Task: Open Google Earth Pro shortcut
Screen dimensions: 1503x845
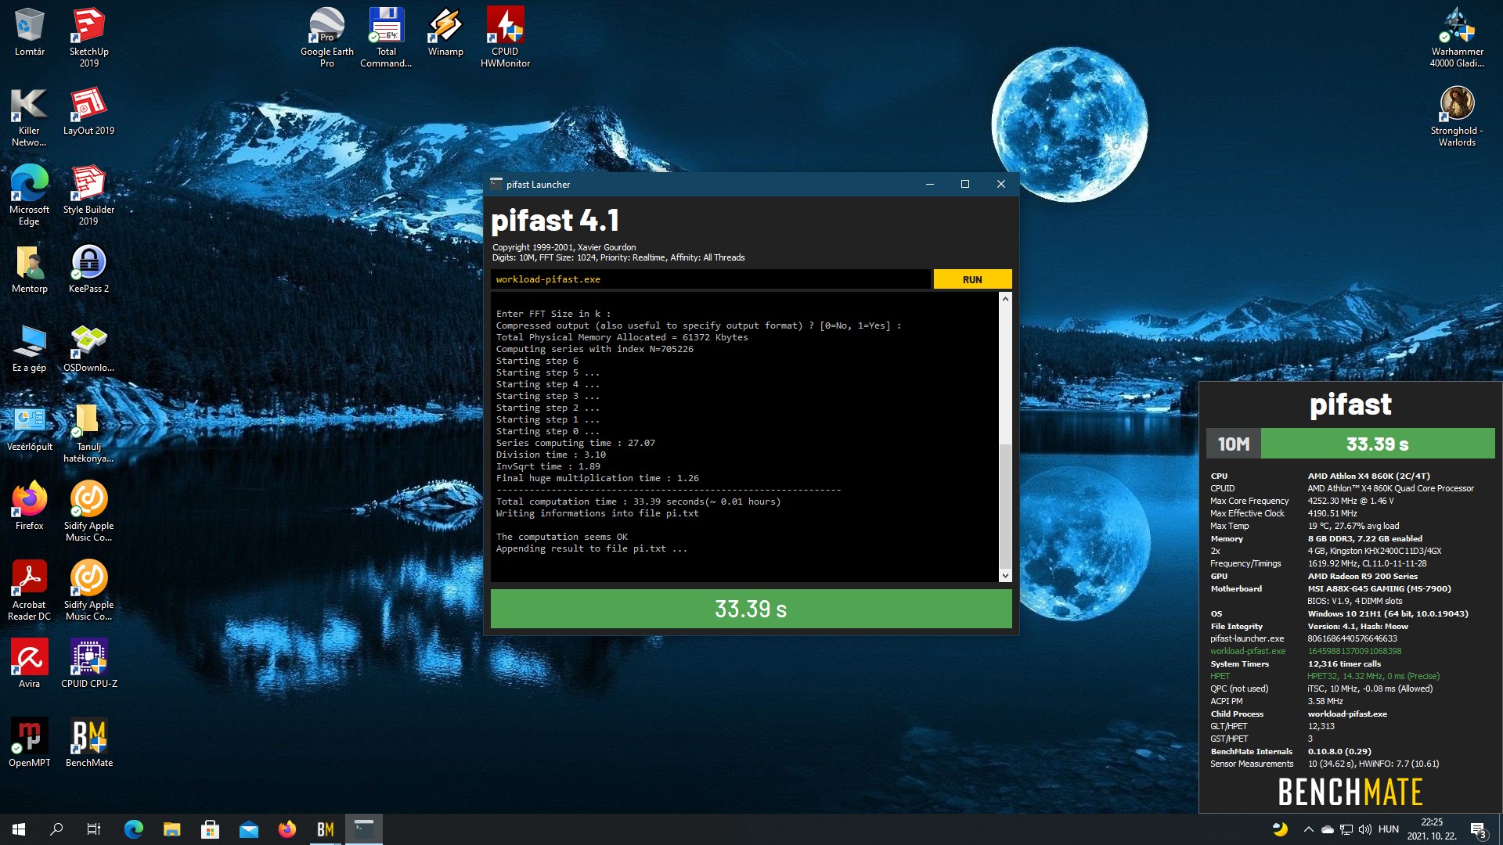Action: pyautogui.click(x=327, y=37)
